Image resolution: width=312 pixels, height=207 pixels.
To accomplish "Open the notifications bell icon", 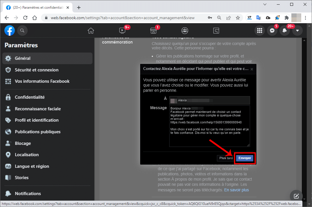I will 285,30.
